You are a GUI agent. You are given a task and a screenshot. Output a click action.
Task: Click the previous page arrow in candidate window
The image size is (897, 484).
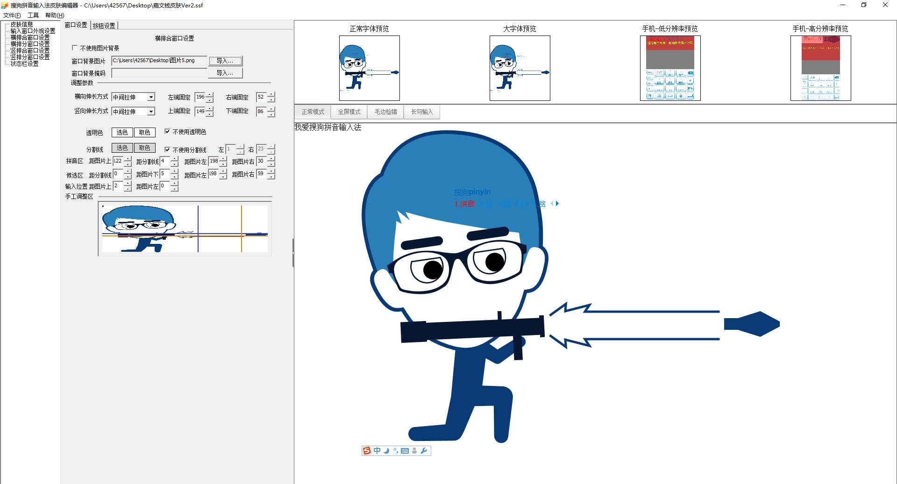click(x=552, y=204)
